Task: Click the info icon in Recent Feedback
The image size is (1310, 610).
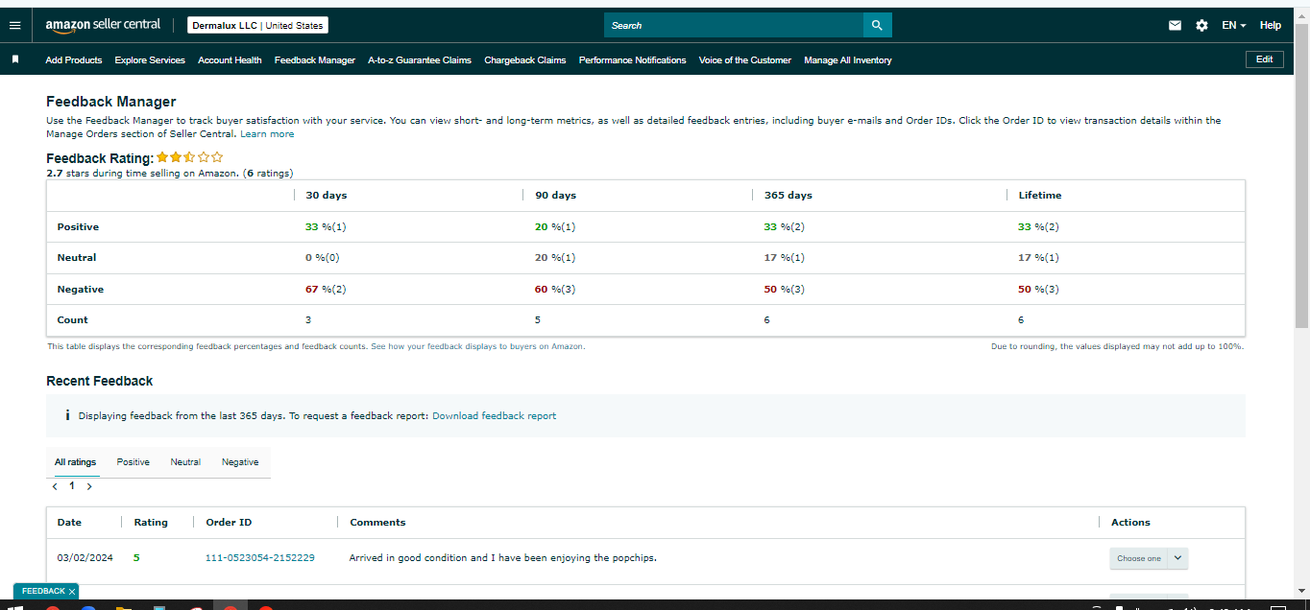Action: click(x=67, y=415)
